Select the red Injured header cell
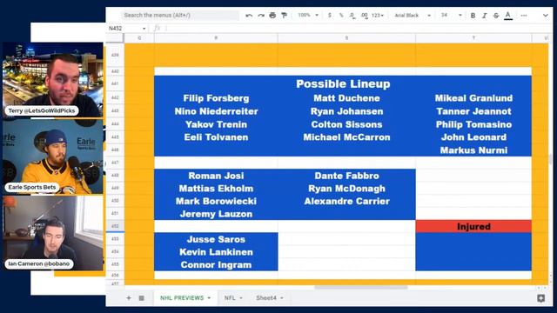Screen dimensions: 557x313 pyautogui.click(x=473, y=226)
